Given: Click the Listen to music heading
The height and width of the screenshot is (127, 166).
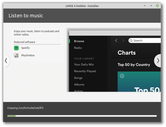Looking at the screenshot, I should pyautogui.click(x=26, y=16).
